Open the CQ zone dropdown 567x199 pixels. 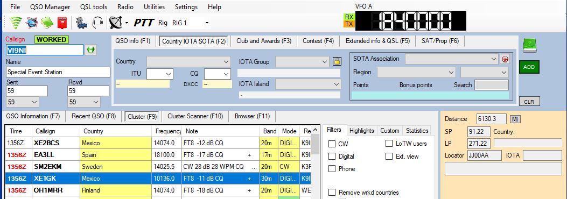[x=218, y=74]
